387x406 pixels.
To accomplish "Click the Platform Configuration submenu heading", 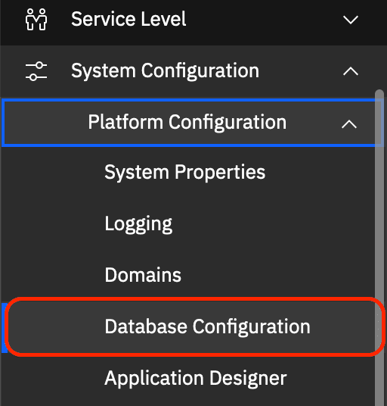I will pyautogui.click(x=187, y=122).
